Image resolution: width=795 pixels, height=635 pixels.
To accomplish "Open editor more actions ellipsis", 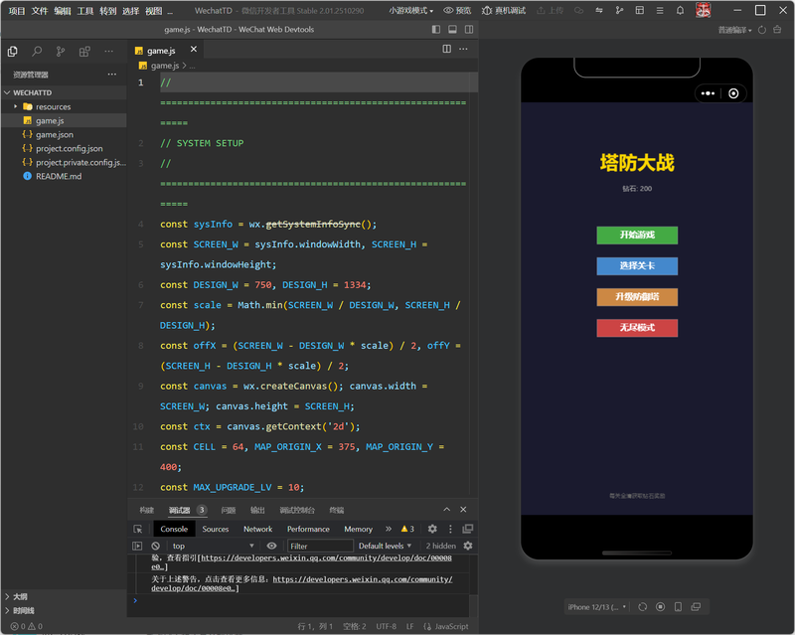I will point(463,49).
